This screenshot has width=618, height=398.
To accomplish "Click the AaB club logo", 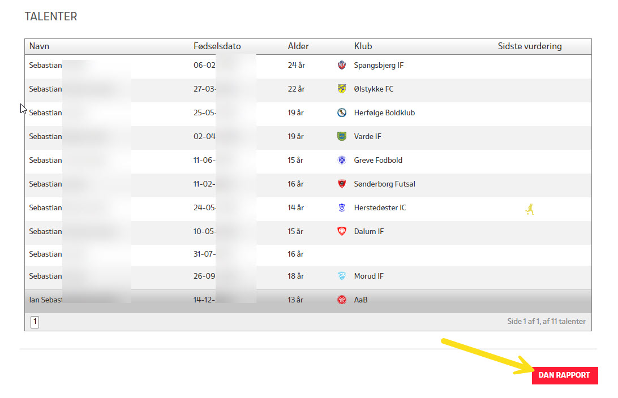I will pyautogui.click(x=341, y=300).
